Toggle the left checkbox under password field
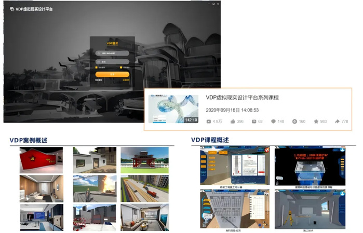 [97, 67]
